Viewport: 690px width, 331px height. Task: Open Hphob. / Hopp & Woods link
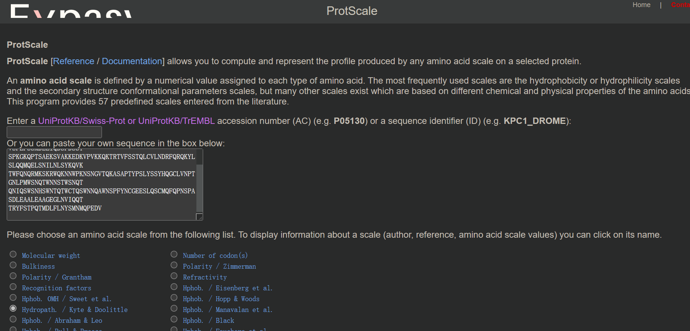[x=221, y=299]
